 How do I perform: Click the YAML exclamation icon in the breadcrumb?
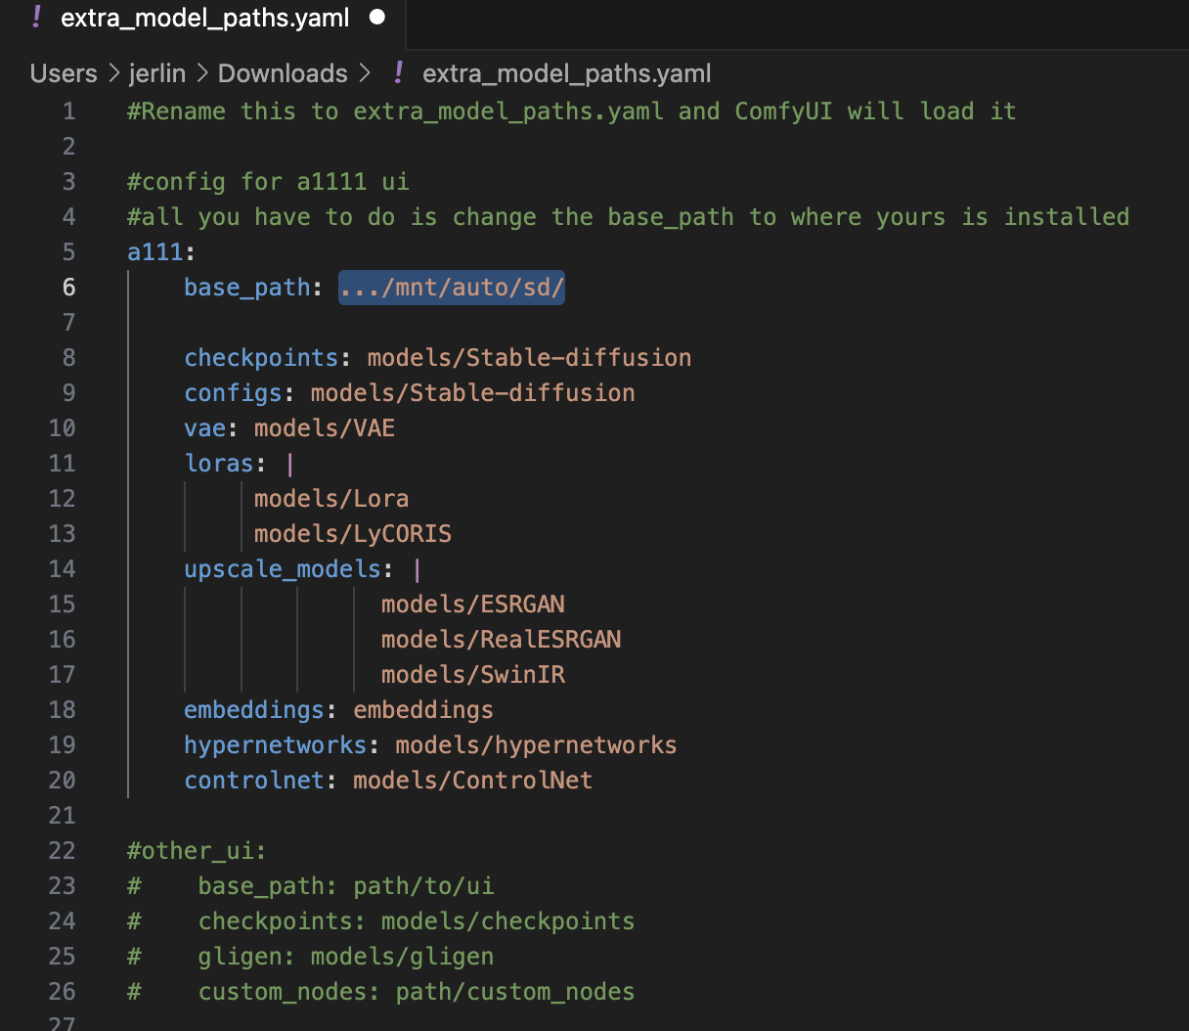pos(398,72)
